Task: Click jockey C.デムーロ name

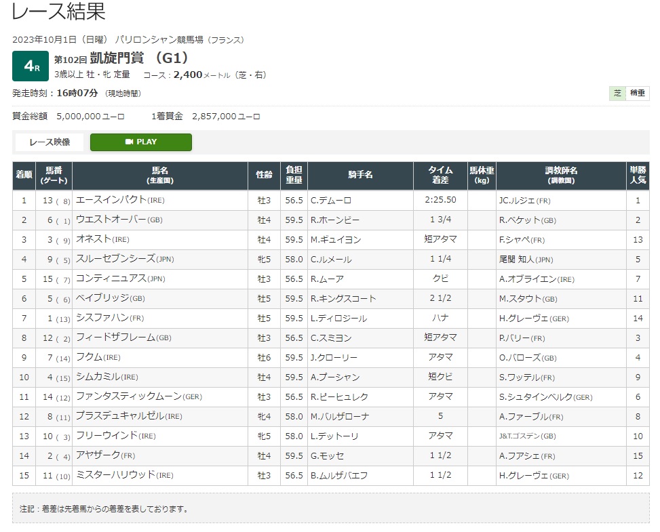Action: coord(331,201)
